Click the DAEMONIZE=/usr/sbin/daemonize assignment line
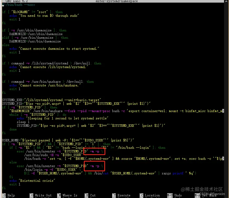Viewport: 229px width, 198px height. click(x=36, y=34)
